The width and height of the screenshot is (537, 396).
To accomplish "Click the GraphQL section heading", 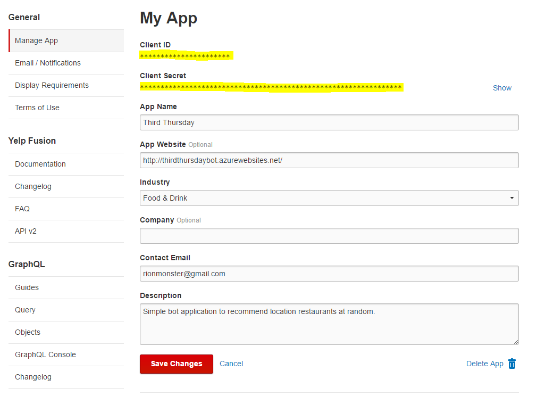I will click(x=27, y=264).
